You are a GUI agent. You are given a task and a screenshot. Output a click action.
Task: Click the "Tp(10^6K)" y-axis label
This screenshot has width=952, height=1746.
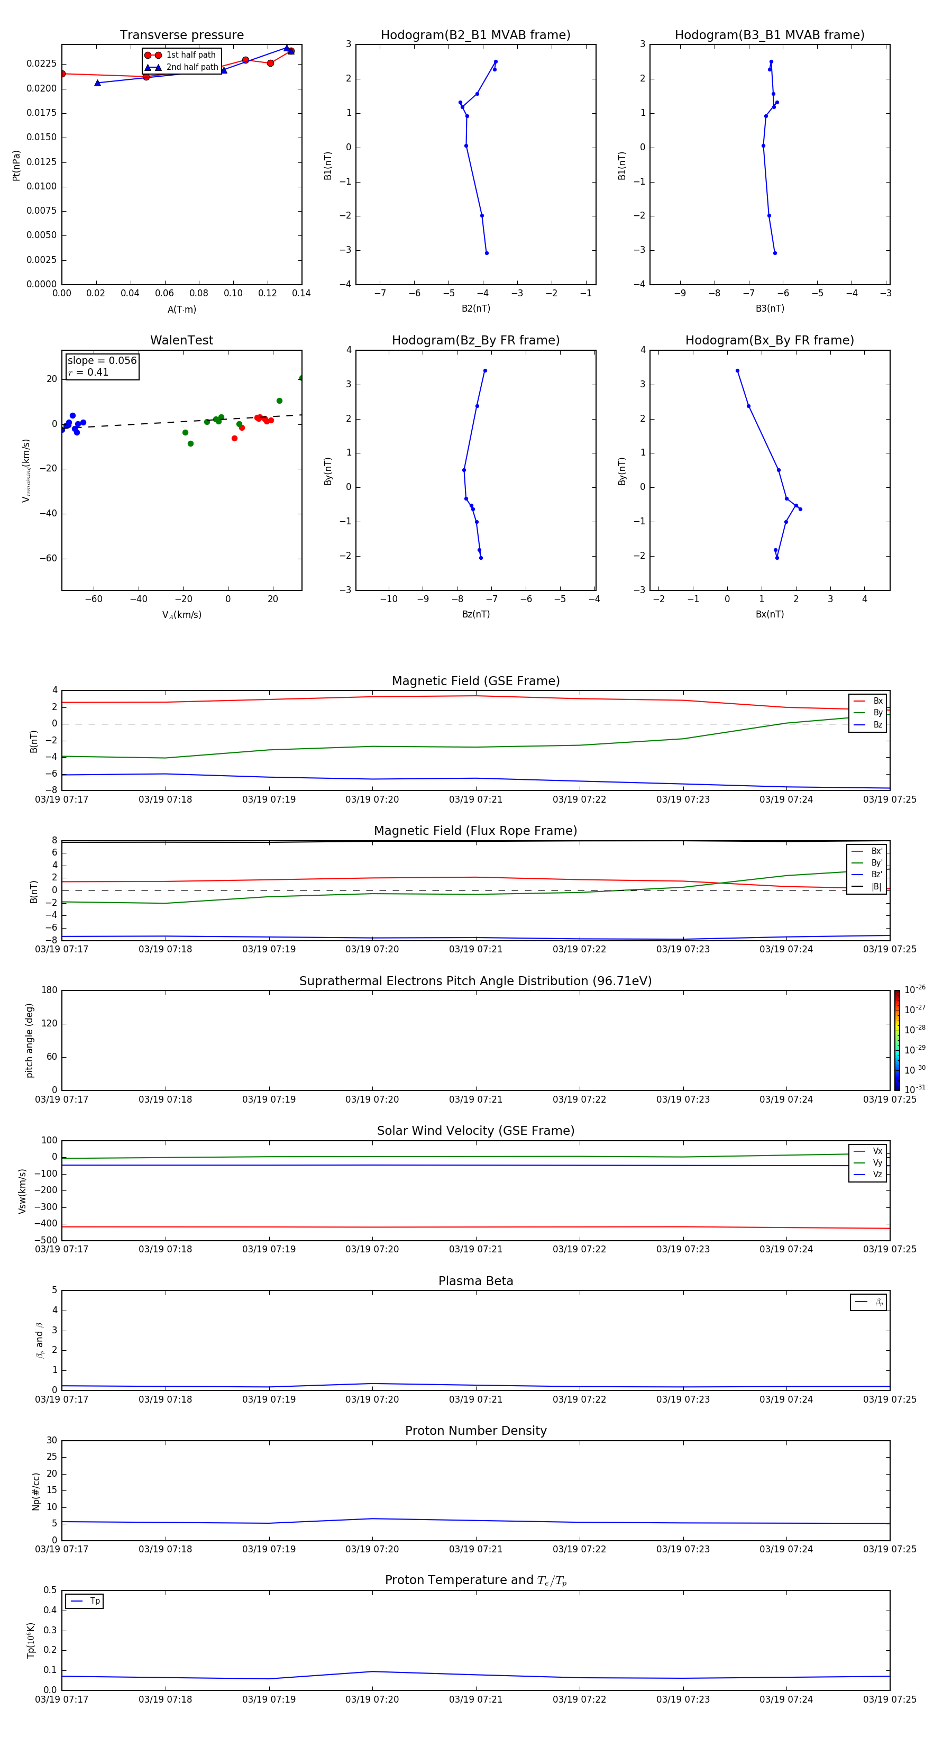pyautogui.click(x=31, y=1640)
